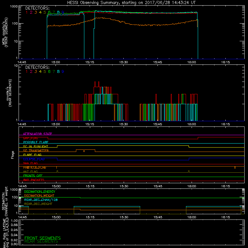
Task: Click the SAA_FLAG label
Action: tap(30, 163)
